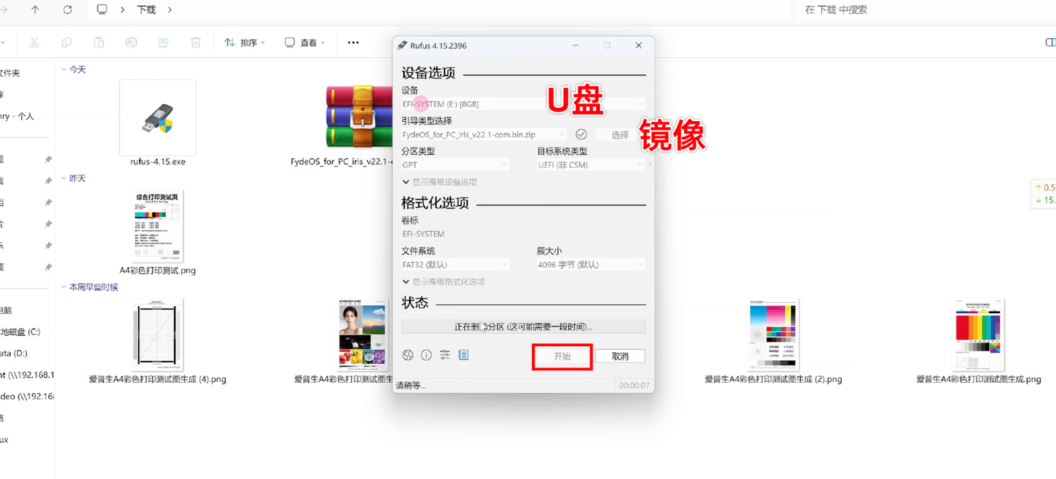Click the 卷标 EFI-SYSTEM input field
Screen dimensions: 1056x479
click(x=524, y=234)
